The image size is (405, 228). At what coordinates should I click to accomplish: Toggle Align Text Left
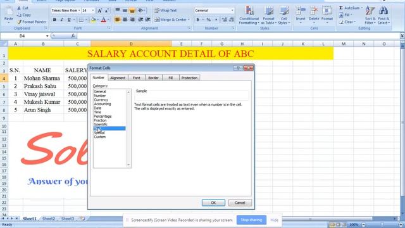click(118, 20)
